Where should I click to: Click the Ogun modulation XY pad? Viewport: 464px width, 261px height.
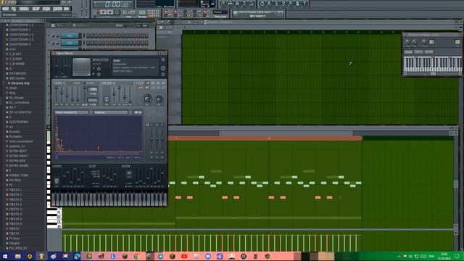click(x=81, y=67)
